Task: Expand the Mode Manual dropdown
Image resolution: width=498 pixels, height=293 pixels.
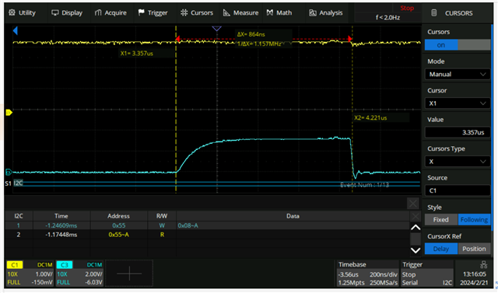Action: [458, 74]
